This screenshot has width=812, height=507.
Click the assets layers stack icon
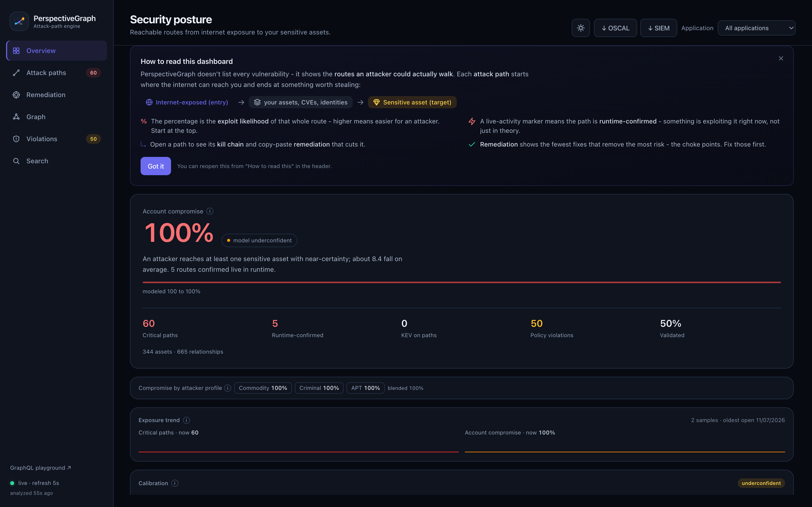tap(257, 102)
